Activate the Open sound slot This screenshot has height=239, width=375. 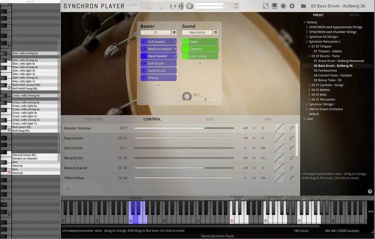(200, 41)
